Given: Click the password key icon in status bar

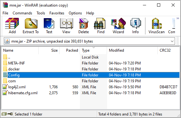Looking at the screenshot, I should [x=10, y=114].
